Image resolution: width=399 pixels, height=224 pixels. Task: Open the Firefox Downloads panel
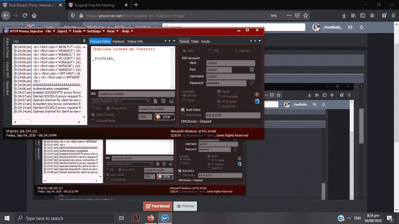click(x=344, y=15)
